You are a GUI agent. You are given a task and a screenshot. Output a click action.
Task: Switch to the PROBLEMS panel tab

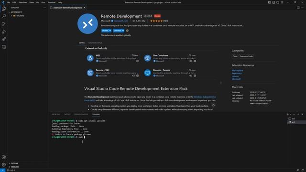(56, 114)
